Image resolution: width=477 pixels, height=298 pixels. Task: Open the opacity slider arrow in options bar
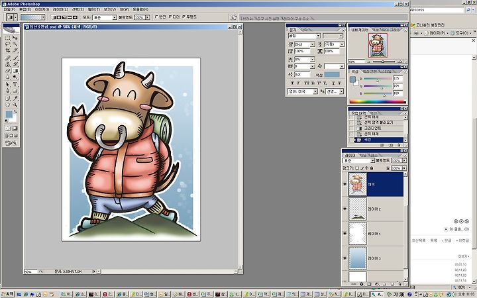click(x=148, y=17)
